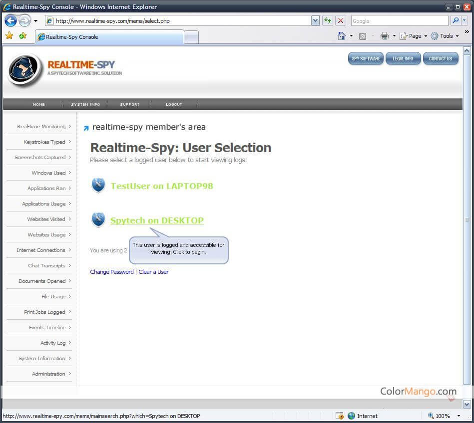
Task: Open Keystrokes Typed in sidebar
Action: click(44, 142)
